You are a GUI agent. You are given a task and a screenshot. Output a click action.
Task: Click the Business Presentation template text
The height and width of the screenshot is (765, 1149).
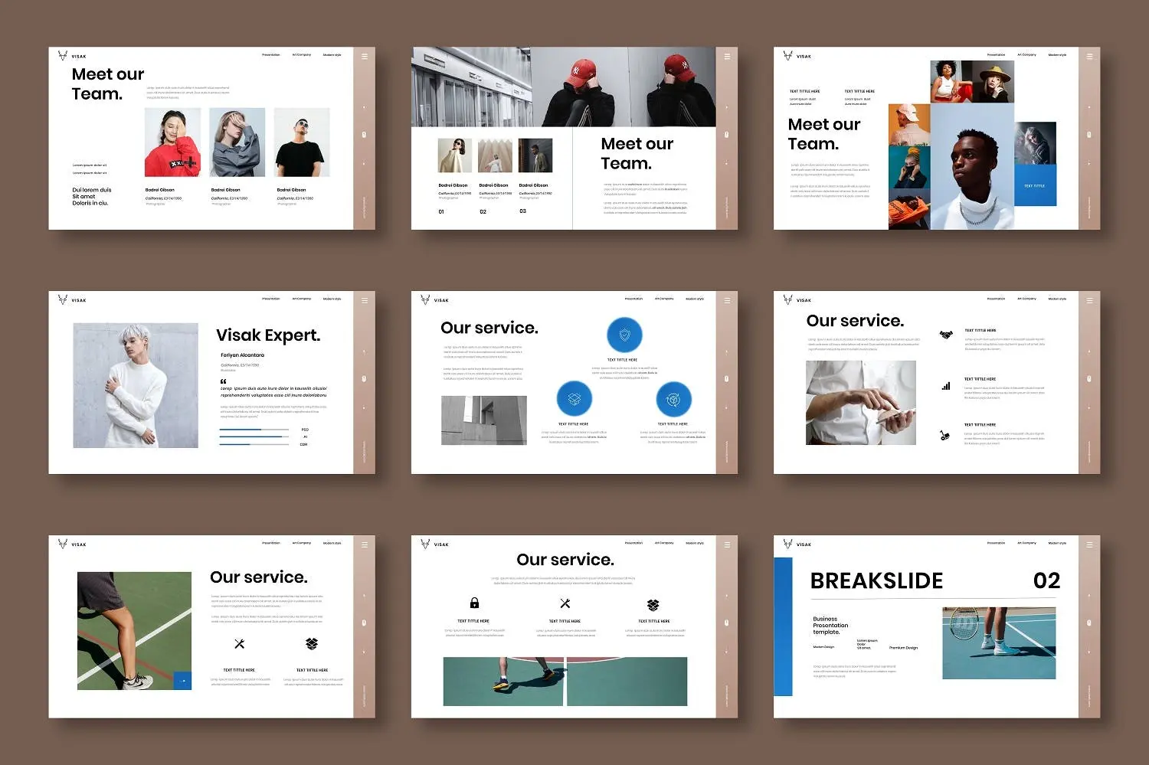[x=830, y=626]
